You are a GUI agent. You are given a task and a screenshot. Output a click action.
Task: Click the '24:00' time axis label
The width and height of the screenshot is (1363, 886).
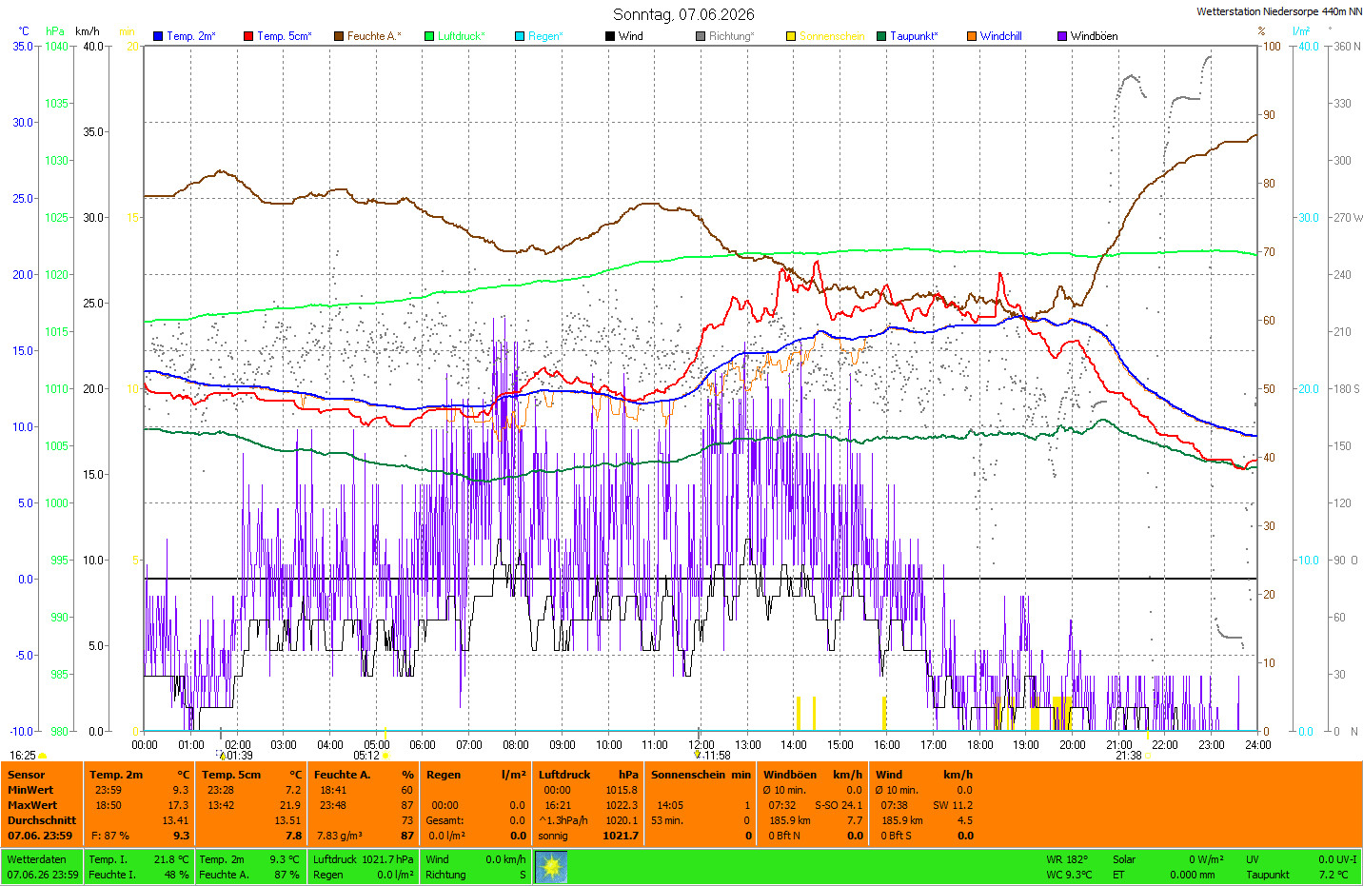pyautogui.click(x=1257, y=744)
